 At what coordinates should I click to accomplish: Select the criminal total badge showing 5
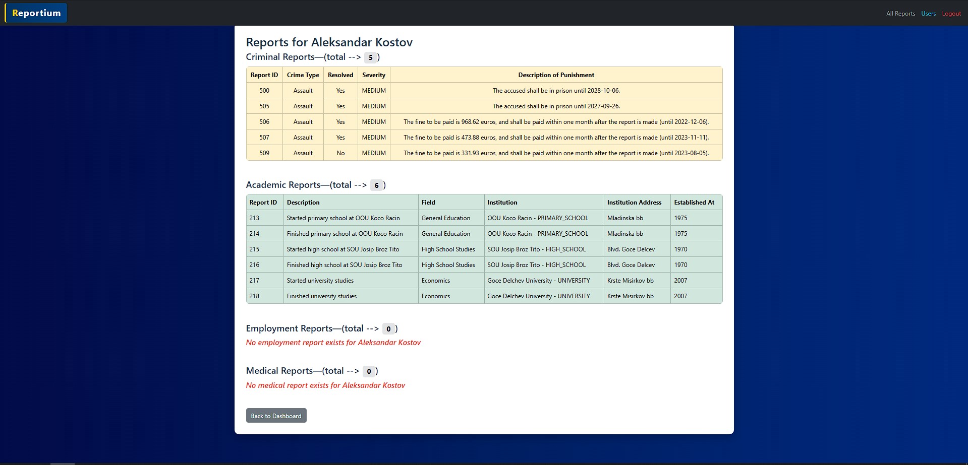371,57
